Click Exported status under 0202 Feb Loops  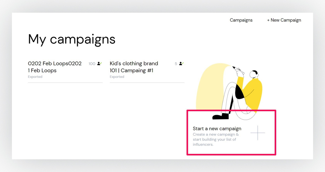[x=35, y=77]
